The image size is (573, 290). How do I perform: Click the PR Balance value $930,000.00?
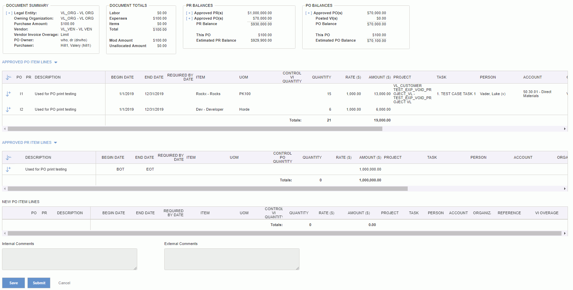pyautogui.click(x=261, y=24)
